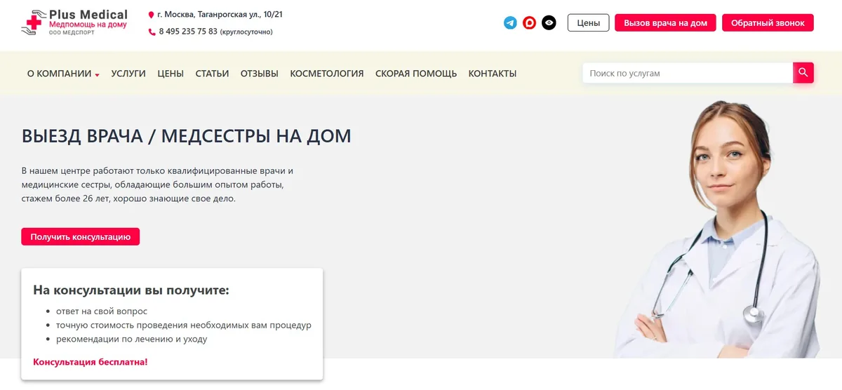Open the КОНТАКТЫ menu item
This screenshot has width=842, height=390.
click(493, 74)
